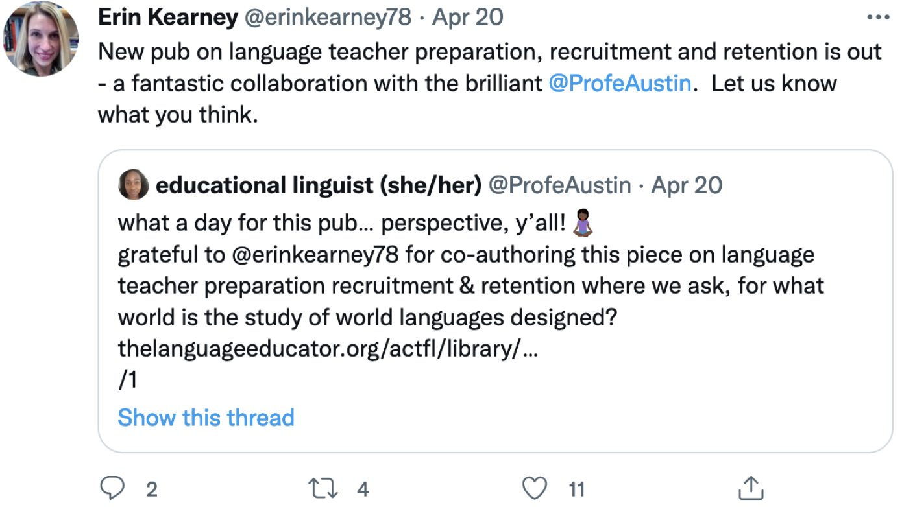
Task: Click the reply count number 2
Action: point(152,489)
